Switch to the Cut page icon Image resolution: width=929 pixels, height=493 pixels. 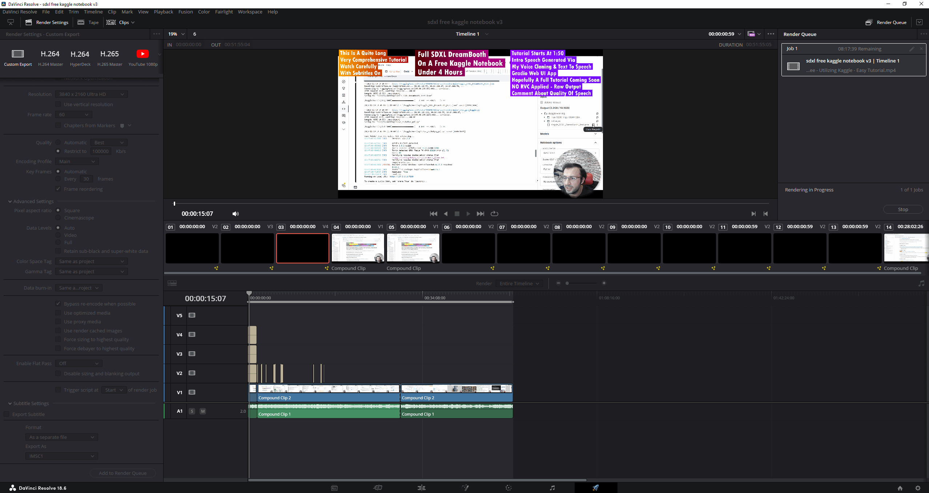point(378,488)
